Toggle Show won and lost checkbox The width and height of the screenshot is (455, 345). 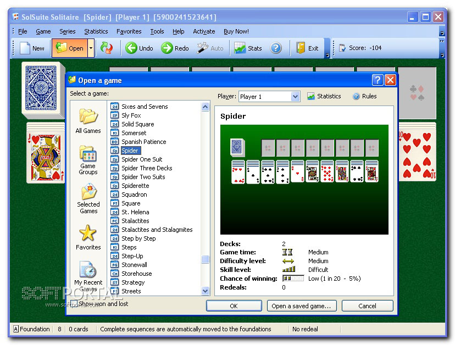[x=74, y=303]
